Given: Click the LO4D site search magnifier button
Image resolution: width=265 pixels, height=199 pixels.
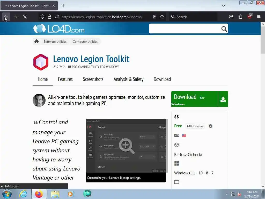Looking at the screenshot, I should 224,29.
